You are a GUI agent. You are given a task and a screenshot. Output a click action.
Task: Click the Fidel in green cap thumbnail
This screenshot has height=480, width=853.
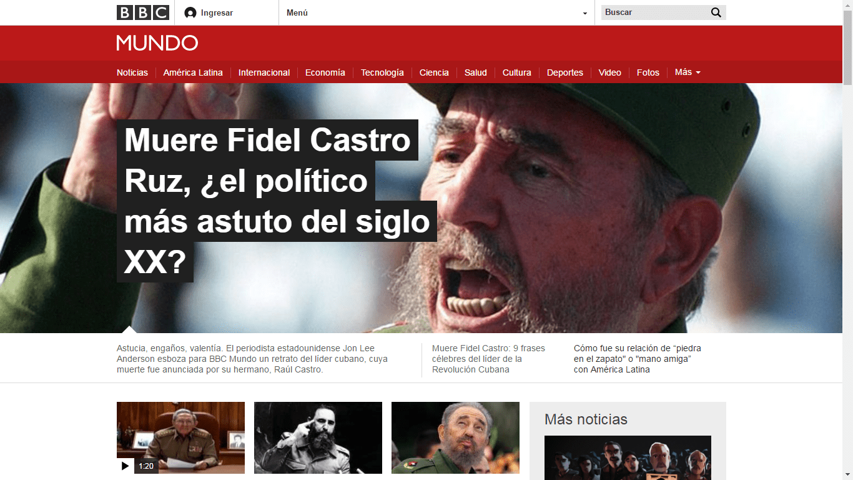pos(455,437)
